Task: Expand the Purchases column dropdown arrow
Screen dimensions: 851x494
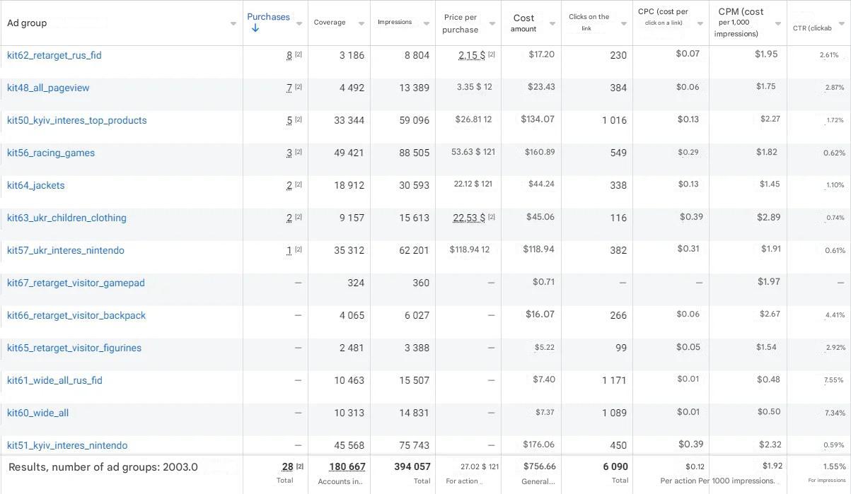Action: (299, 24)
